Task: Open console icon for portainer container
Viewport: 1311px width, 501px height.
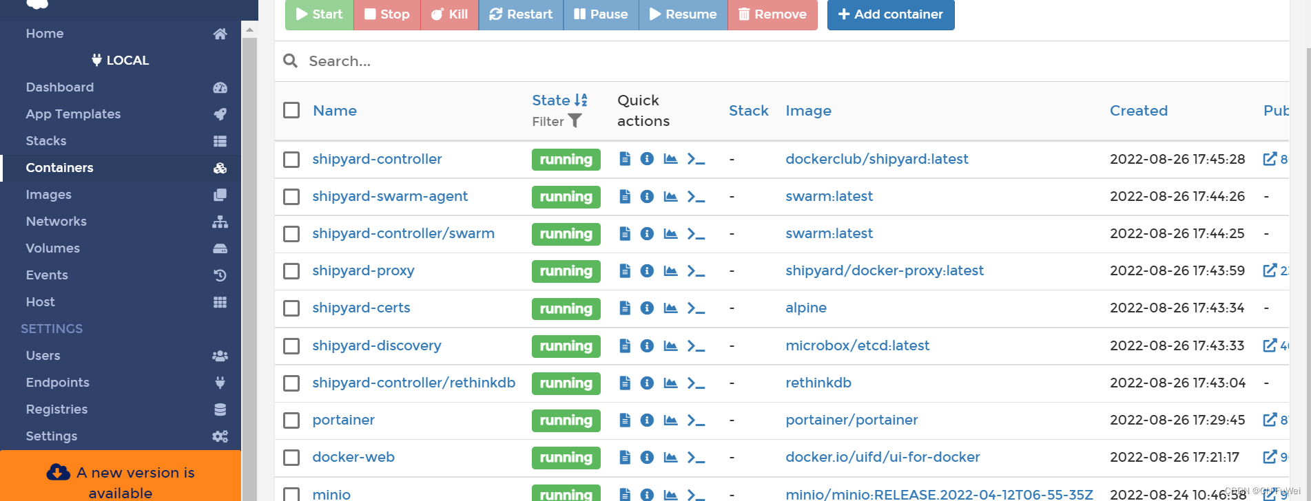Action: coord(696,420)
